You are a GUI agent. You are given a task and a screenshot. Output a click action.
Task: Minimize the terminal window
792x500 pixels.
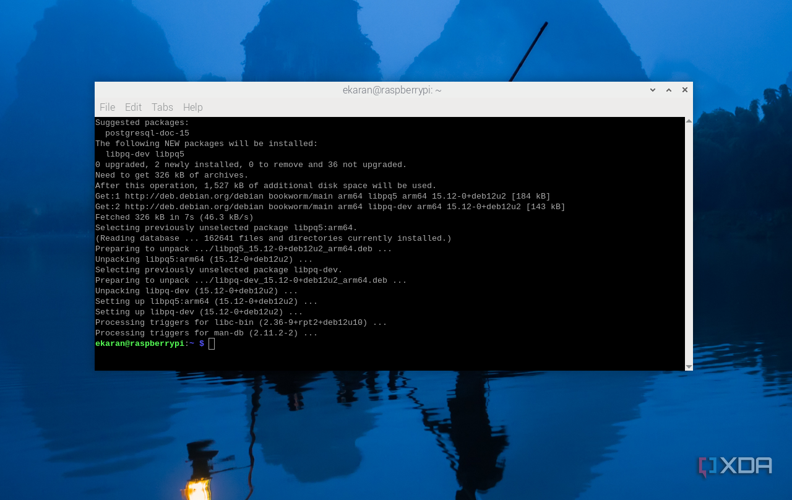point(652,90)
